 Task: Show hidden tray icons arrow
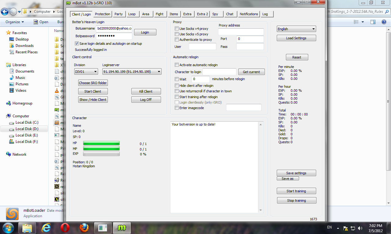(338, 228)
